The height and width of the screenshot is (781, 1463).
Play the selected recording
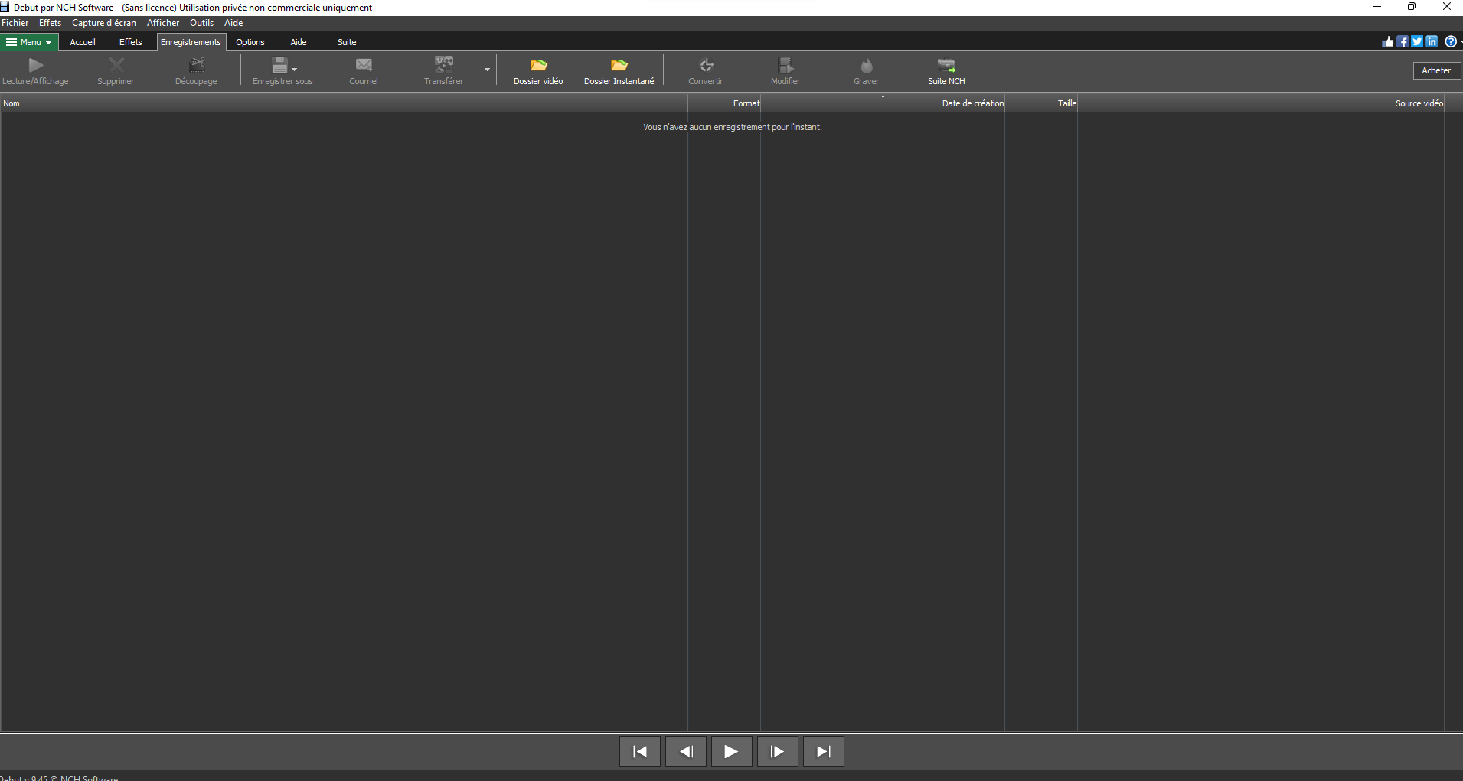[x=731, y=751]
